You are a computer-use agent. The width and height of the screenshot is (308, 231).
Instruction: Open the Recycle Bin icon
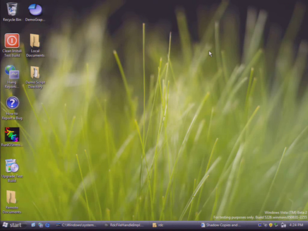(12, 12)
